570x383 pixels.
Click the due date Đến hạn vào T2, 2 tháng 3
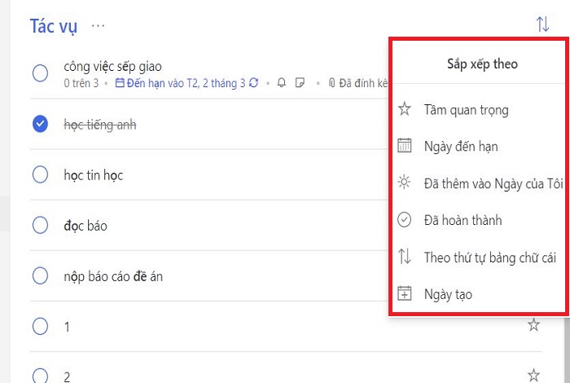[186, 83]
